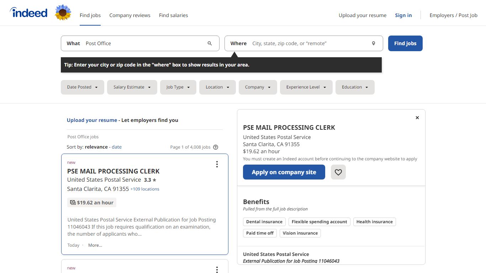Image resolution: width=486 pixels, height=273 pixels.
Task: Click the help question mark near page count
Action: pyautogui.click(x=216, y=147)
